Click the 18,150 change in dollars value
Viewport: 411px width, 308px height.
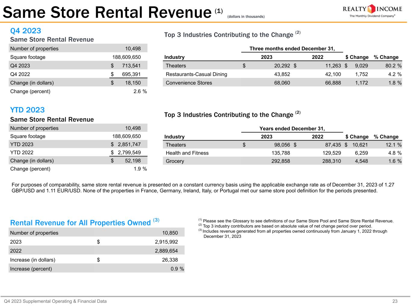pyautogui.click(x=133, y=83)
